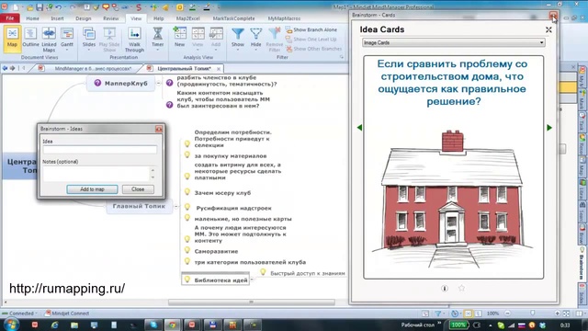588x331 pixels.
Task: Click the Brainstorm side panel tab
Action: click(x=582, y=263)
